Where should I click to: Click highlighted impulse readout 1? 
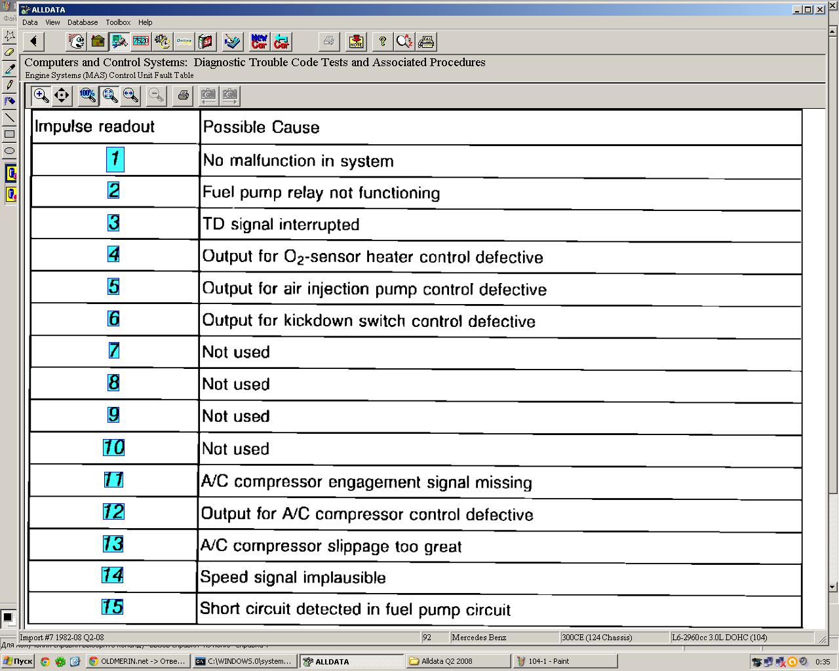115,159
